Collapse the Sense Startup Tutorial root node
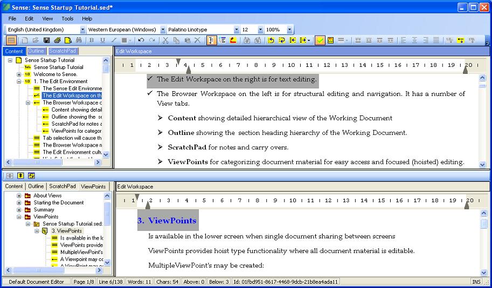The image size is (492, 288). coord(10,60)
